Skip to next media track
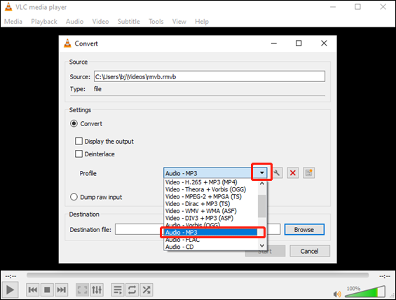 tap(62, 289)
